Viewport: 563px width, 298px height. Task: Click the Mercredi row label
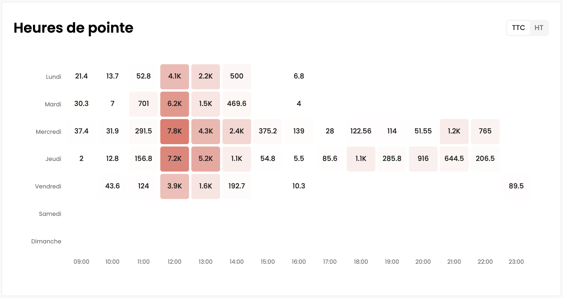coord(48,132)
